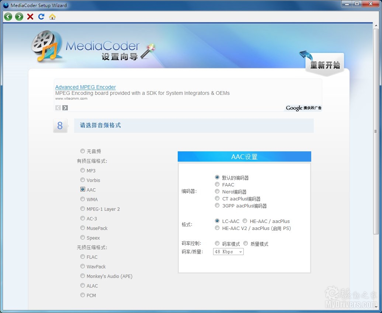
Task: Click the www.vitecmm.com ad URL
Action: click(x=71, y=99)
